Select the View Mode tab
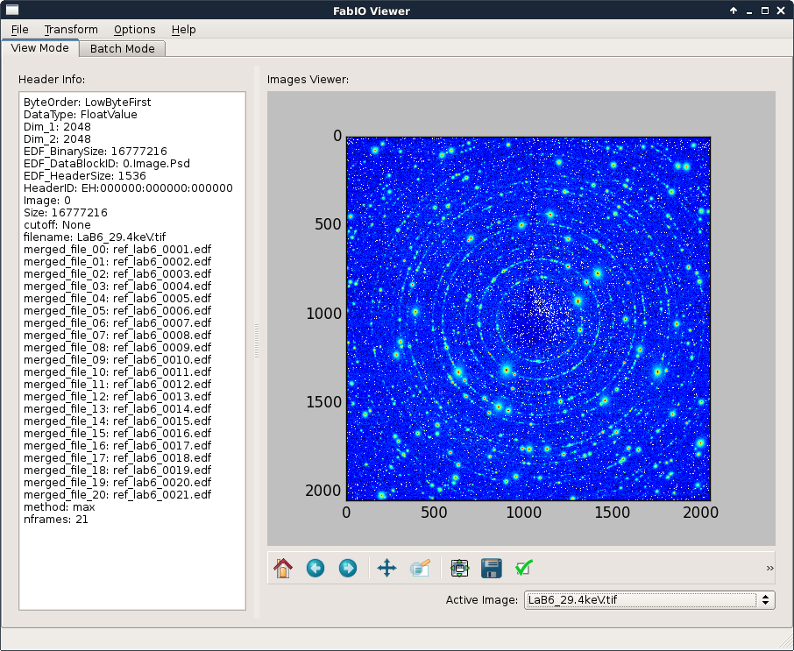The image size is (794, 651). 39,48
